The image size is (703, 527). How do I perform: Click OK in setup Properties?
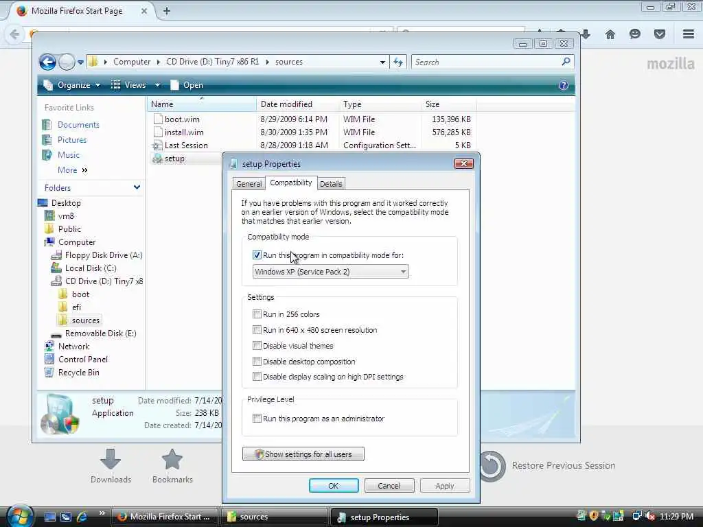tap(334, 486)
